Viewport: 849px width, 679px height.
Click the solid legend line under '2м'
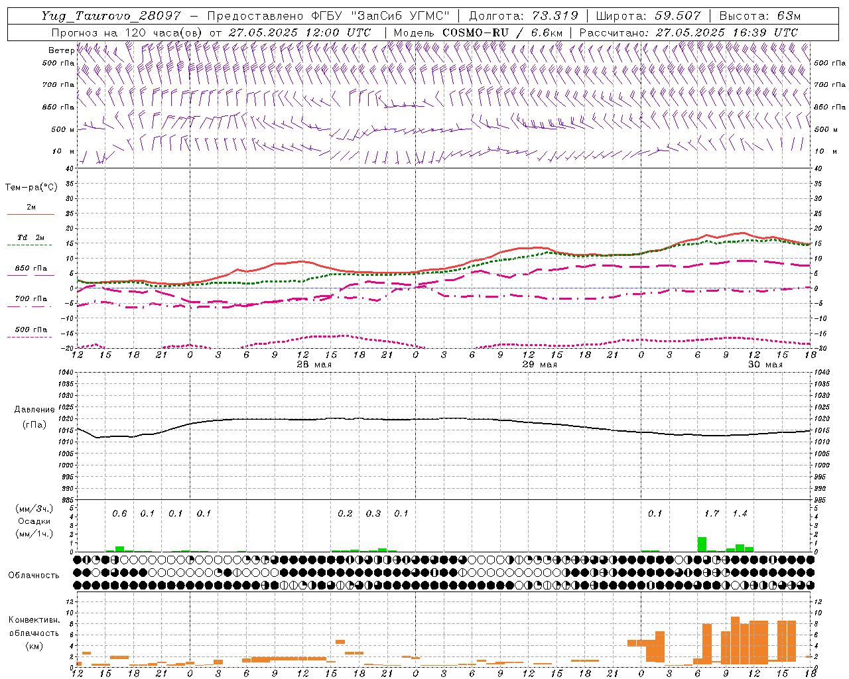31,215
